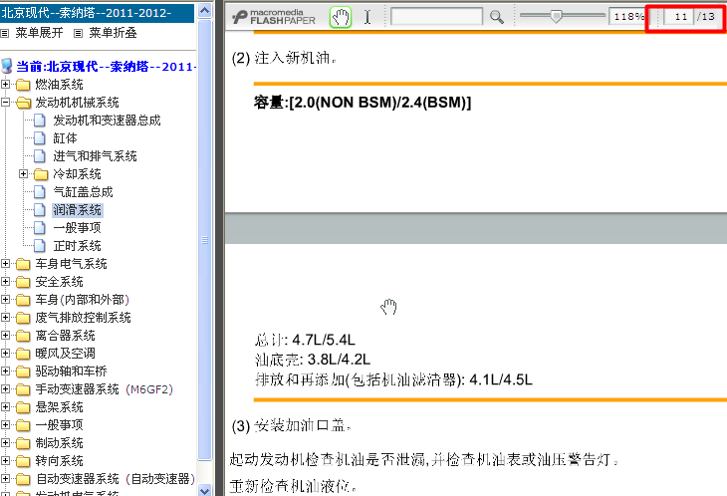Click the 车身电气系统 folder icon
The image size is (727, 496).
tap(23, 264)
